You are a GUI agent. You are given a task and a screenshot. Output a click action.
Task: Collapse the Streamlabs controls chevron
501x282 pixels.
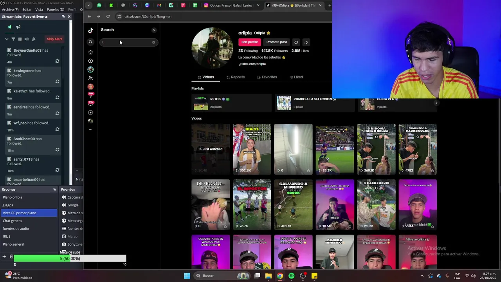pyautogui.click(x=7, y=39)
